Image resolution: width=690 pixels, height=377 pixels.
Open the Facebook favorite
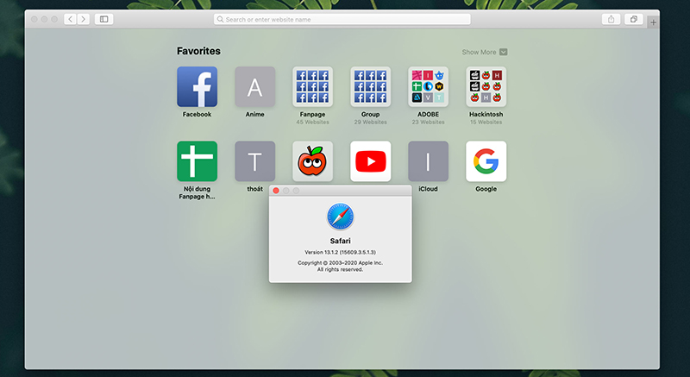(197, 86)
